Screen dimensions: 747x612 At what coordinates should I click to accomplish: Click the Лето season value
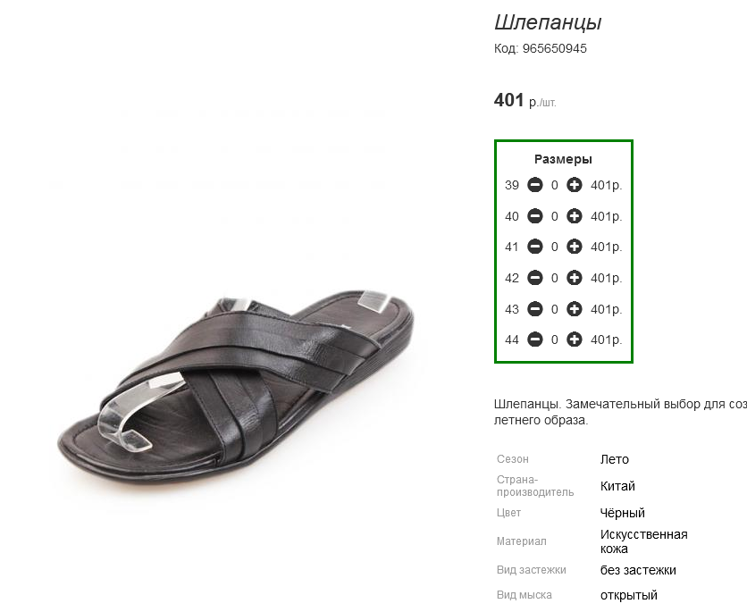tap(614, 459)
